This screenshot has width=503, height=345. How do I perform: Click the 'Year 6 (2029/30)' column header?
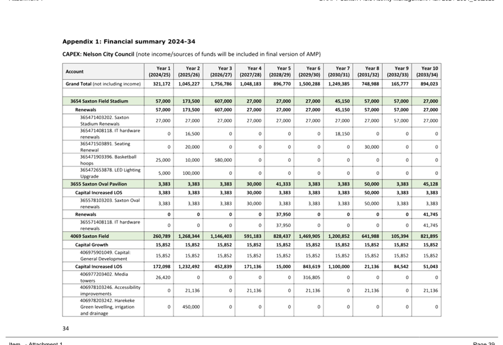[310, 72]
